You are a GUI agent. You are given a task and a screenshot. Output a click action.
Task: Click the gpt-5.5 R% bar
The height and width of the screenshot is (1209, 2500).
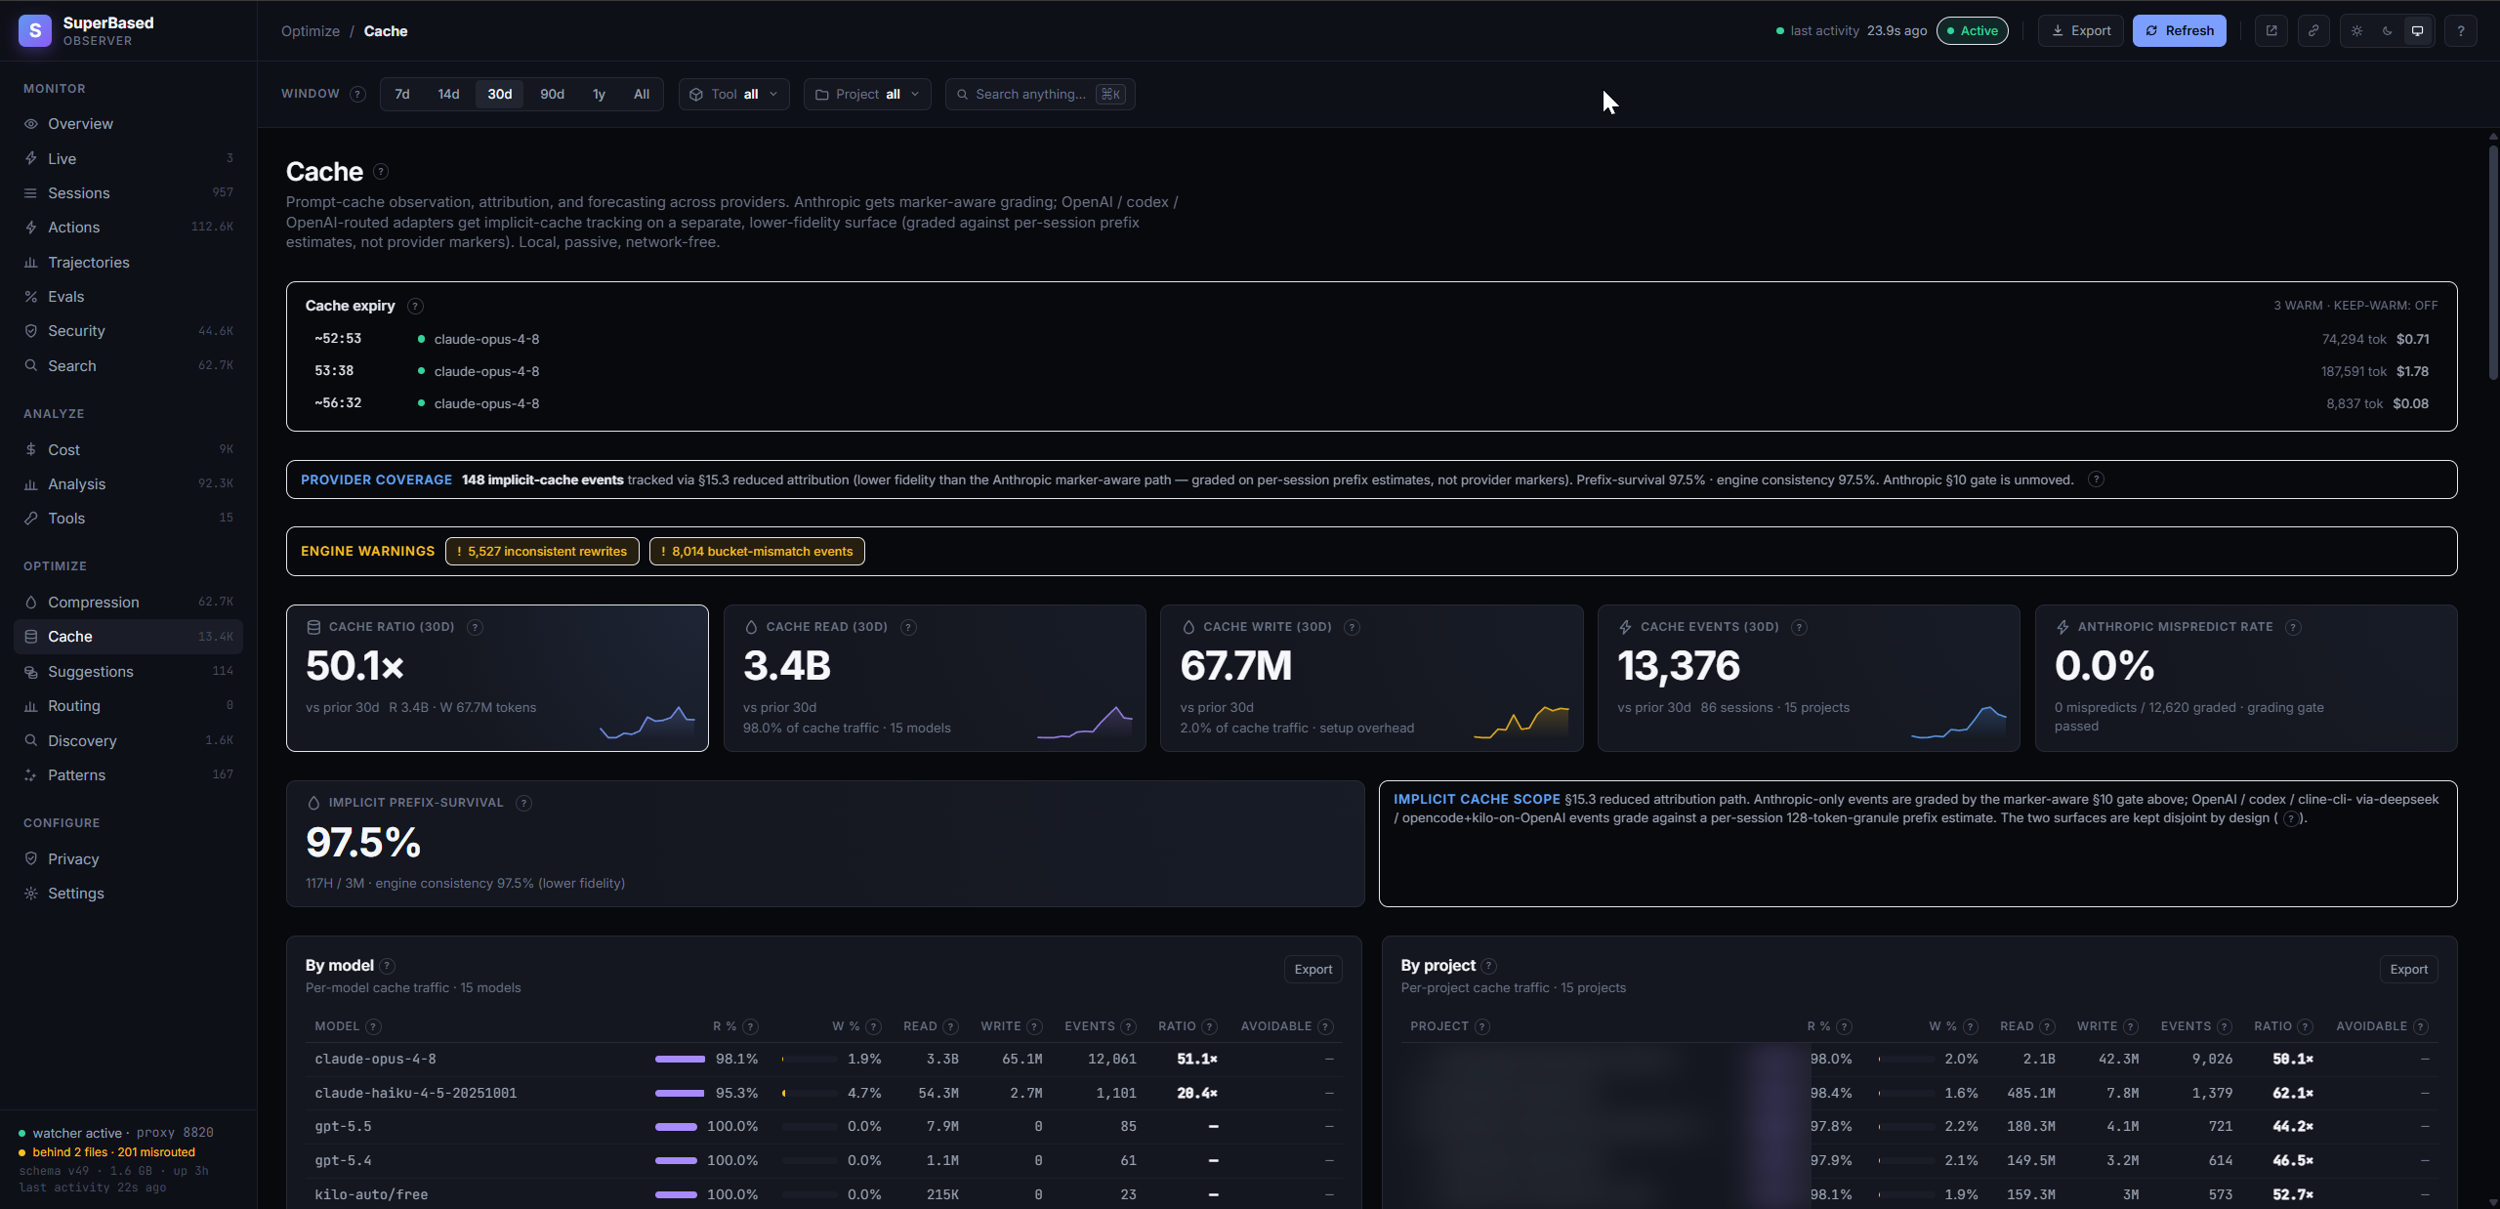coord(676,1127)
